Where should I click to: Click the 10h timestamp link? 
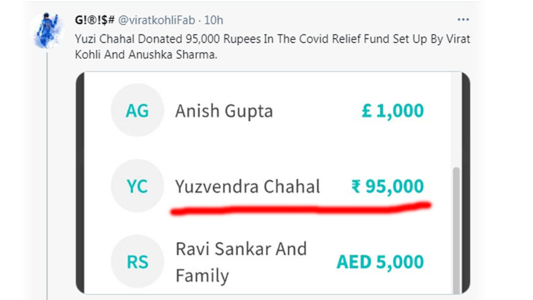pyautogui.click(x=213, y=20)
